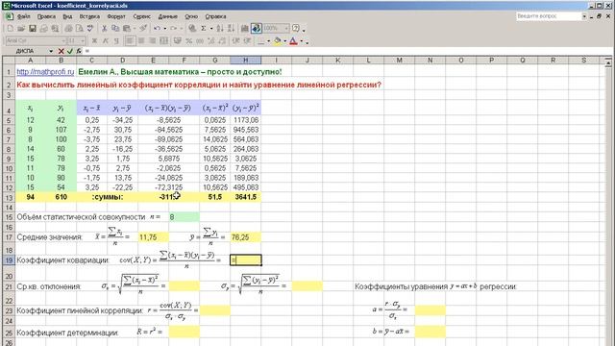Create a new workbook with the New icon
Image resolution: width=615 pixels, height=346 pixels.
[x=11, y=28]
